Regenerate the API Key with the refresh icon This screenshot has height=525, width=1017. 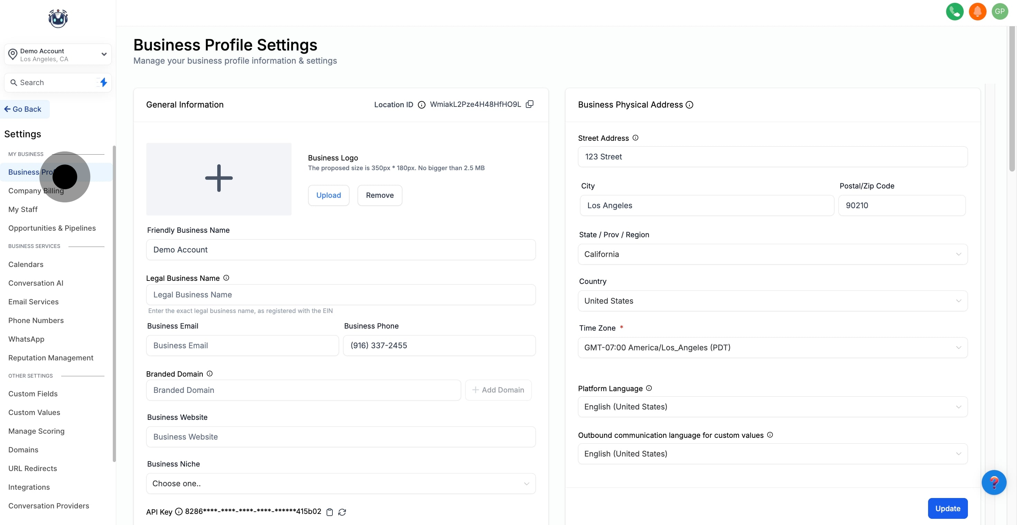(x=342, y=512)
